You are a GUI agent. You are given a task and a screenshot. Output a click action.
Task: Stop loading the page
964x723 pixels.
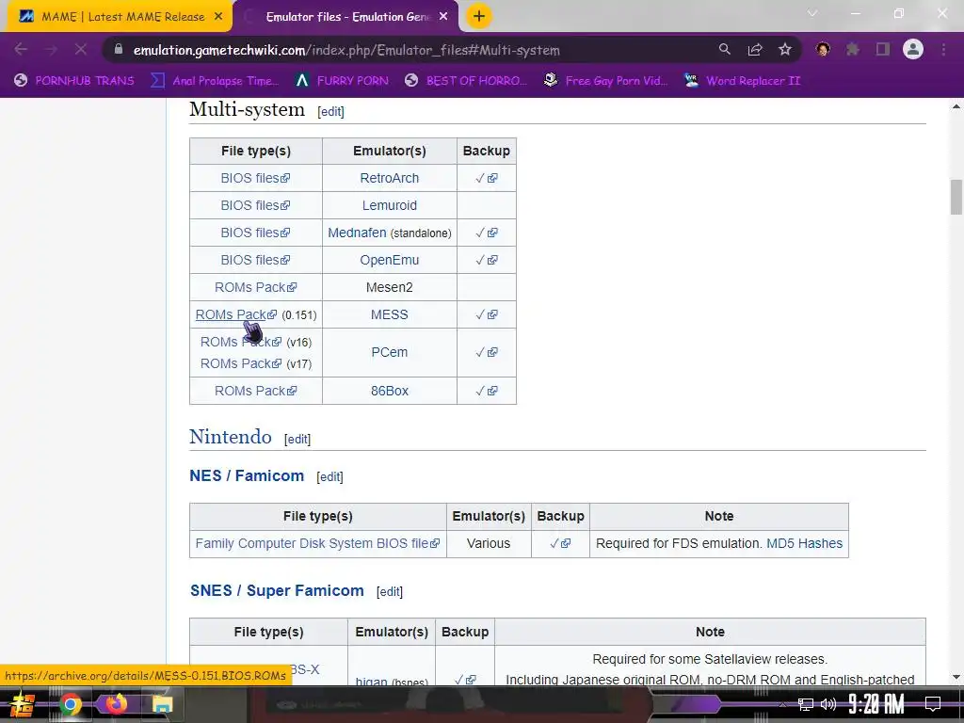tap(81, 50)
